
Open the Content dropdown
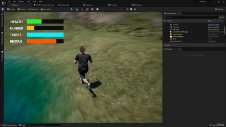pos(22,10)
